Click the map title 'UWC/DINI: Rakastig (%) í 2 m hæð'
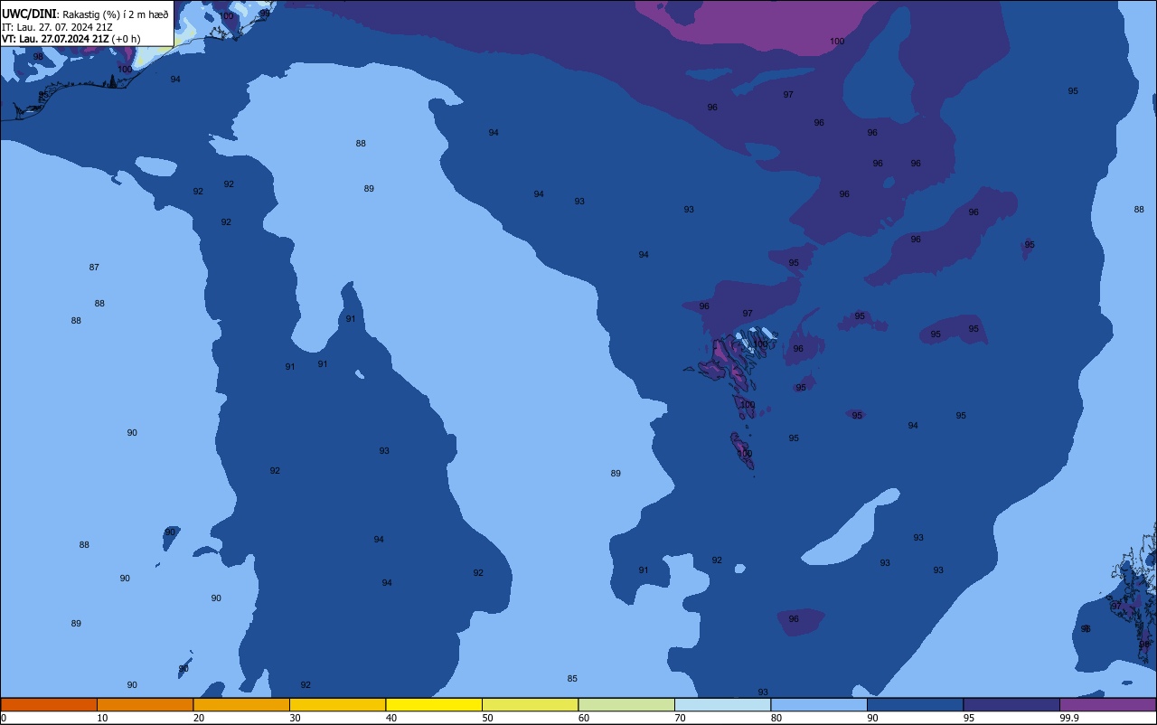1157x725 pixels. click(85, 14)
